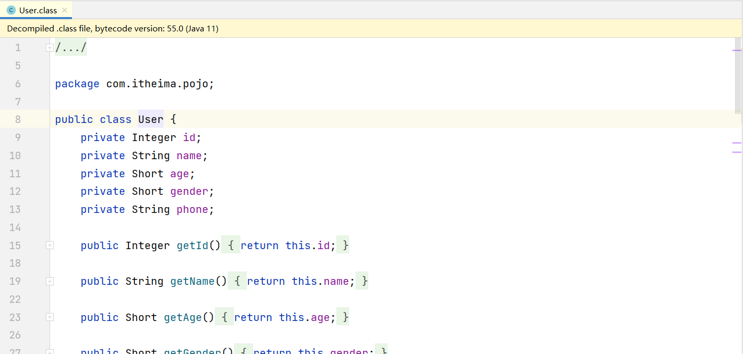Jump to the second purple stripe marker
This screenshot has height=354, width=743.
point(737,143)
